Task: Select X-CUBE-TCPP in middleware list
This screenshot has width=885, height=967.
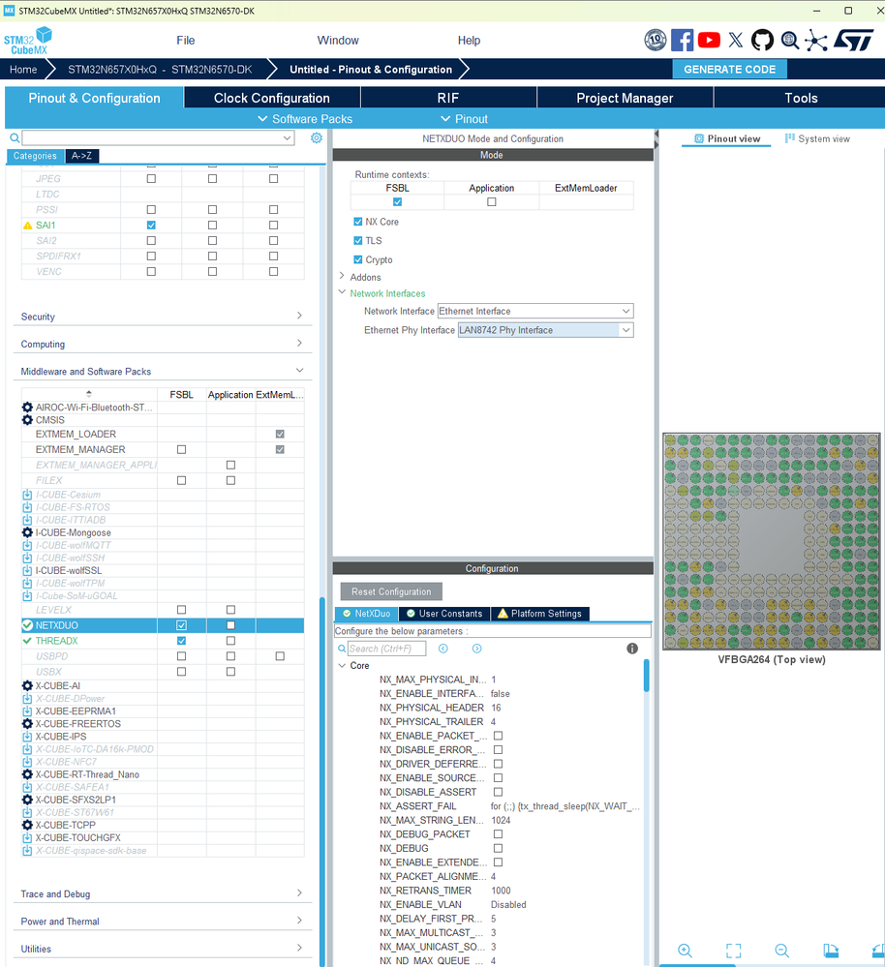Action: [x=66, y=825]
